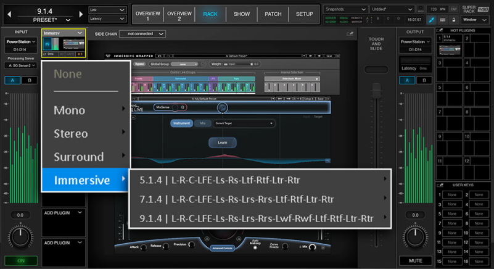Open the Immersv plugin slot dropdown
This screenshot has height=269, width=494.
(x=80, y=33)
